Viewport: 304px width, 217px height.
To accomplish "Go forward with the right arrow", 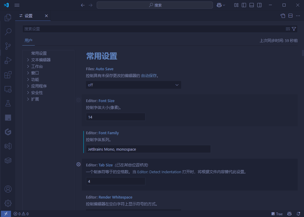I will (x=90, y=5).
